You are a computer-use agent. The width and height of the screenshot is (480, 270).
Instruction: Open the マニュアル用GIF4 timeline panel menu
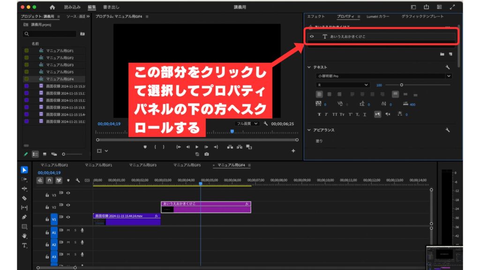249,165
